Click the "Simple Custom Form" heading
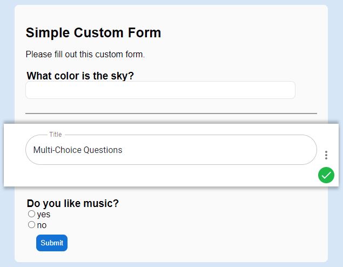 93,33
